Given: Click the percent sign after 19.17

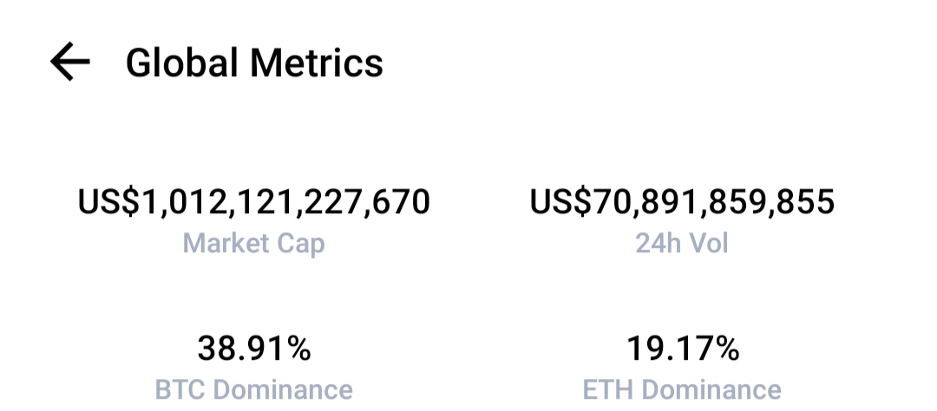Looking at the screenshot, I should pos(725,349).
